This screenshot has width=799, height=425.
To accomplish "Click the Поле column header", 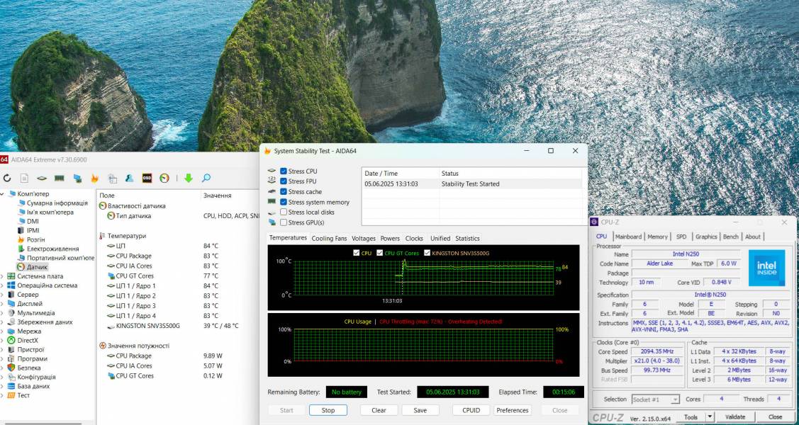I will pyautogui.click(x=107, y=195).
